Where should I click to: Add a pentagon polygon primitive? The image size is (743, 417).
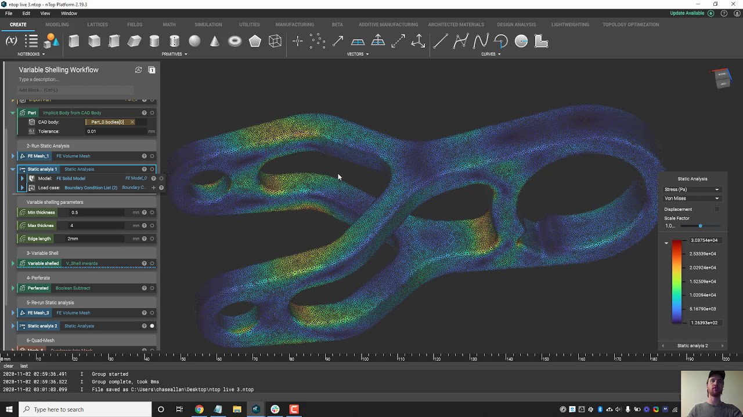tap(255, 41)
